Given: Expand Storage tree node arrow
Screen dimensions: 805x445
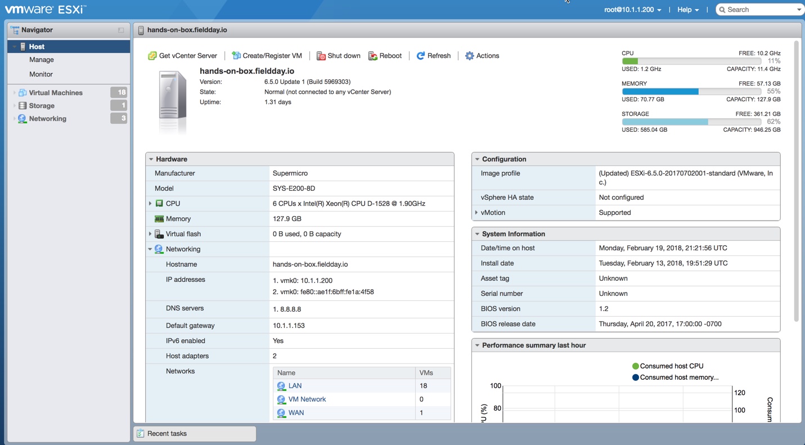Looking at the screenshot, I should [x=14, y=105].
